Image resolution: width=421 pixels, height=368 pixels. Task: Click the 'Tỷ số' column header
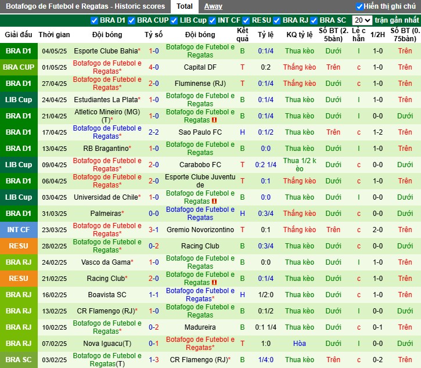(153, 35)
